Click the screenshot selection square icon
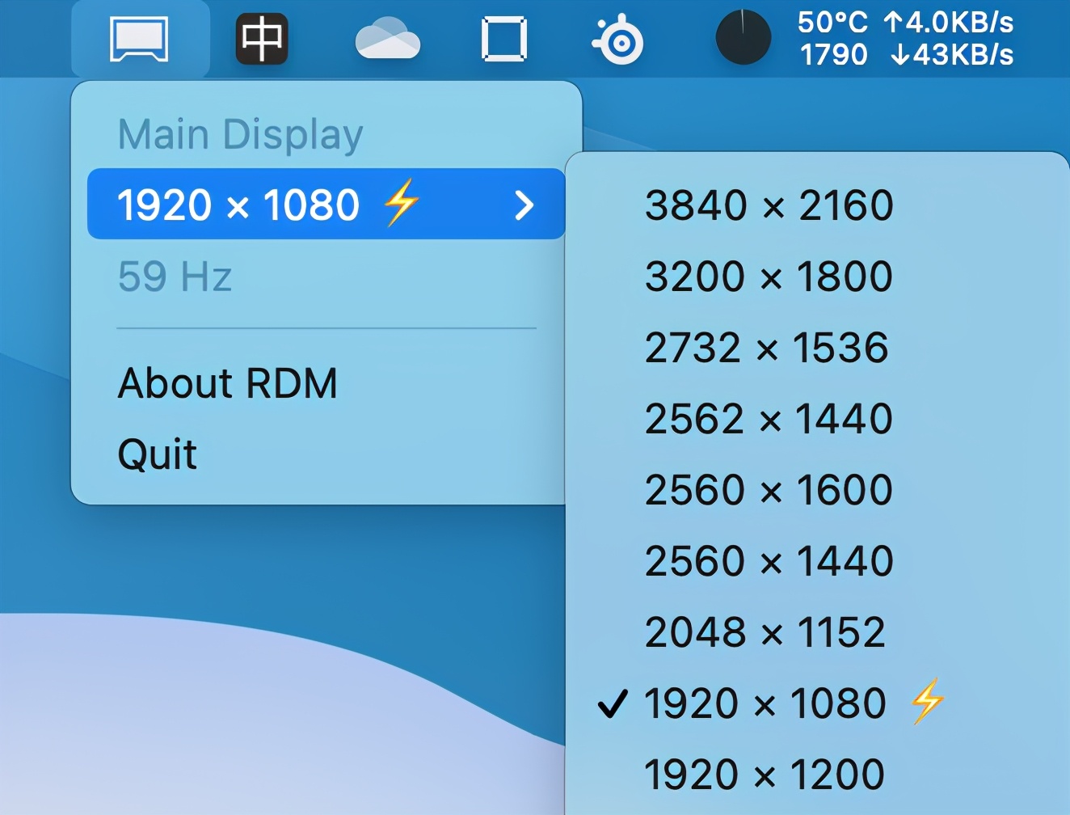Image resolution: width=1070 pixels, height=815 pixels. 503,38
